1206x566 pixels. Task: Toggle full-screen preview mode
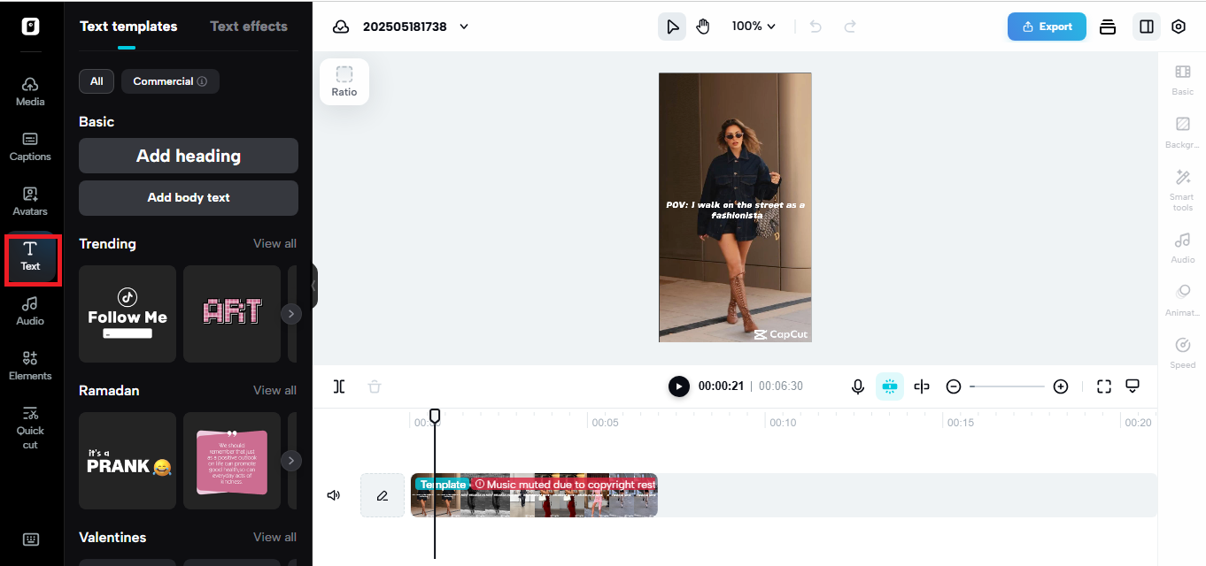1103,386
